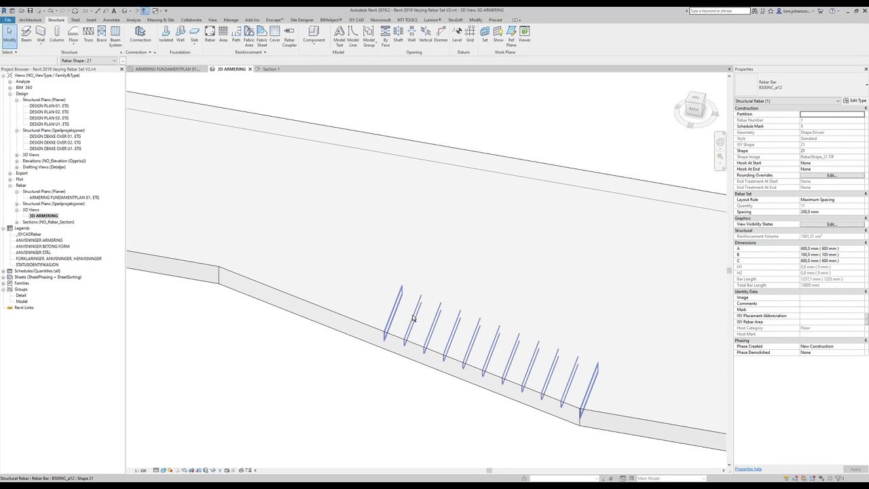The height and width of the screenshot is (489, 869).
Task: Click the Partition input field
Action: 832,114
